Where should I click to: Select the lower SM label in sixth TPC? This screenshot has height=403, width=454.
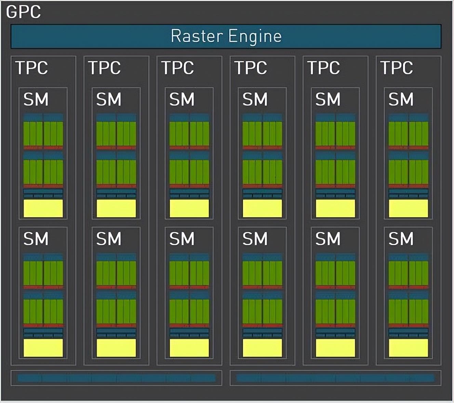pyautogui.click(x=401, y=239)
